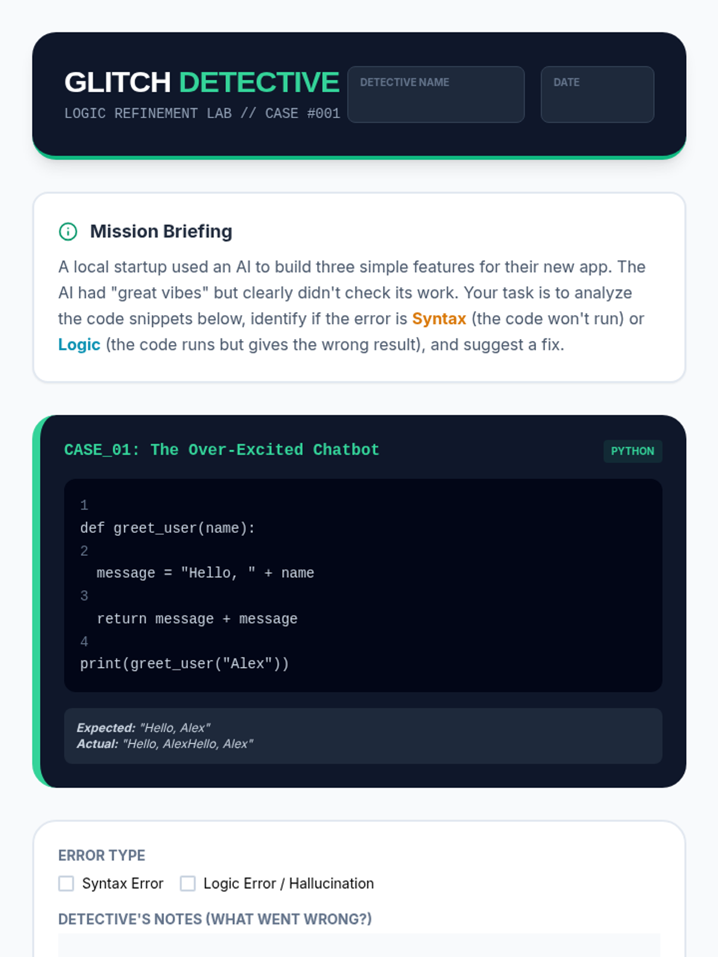This screenshot has width=718, height=957.
Task: Click the Logic Refinement Lab subtitle
Action: point(202,114)
